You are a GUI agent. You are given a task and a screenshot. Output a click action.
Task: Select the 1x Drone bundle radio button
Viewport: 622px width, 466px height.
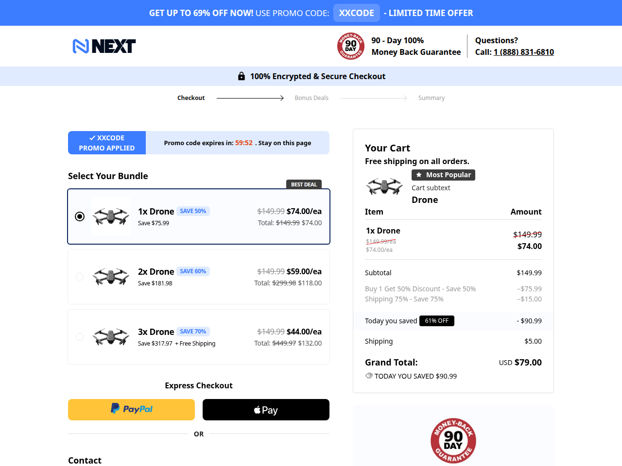pyautogui.click(x=80, y=216)
